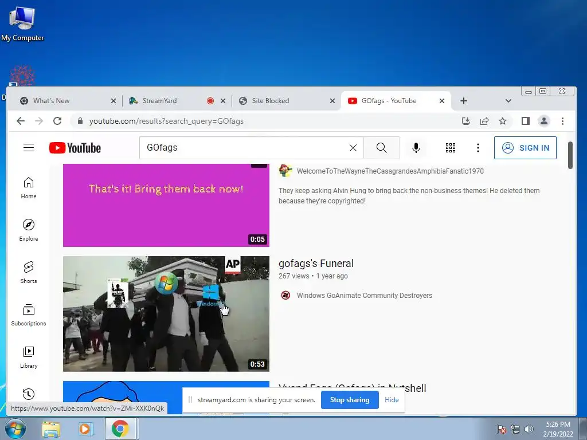Click the volume speaker tray icon

pos(529,429)
